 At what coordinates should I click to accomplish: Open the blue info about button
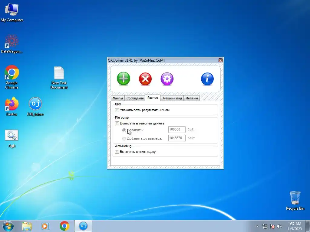tap(207, 79)
